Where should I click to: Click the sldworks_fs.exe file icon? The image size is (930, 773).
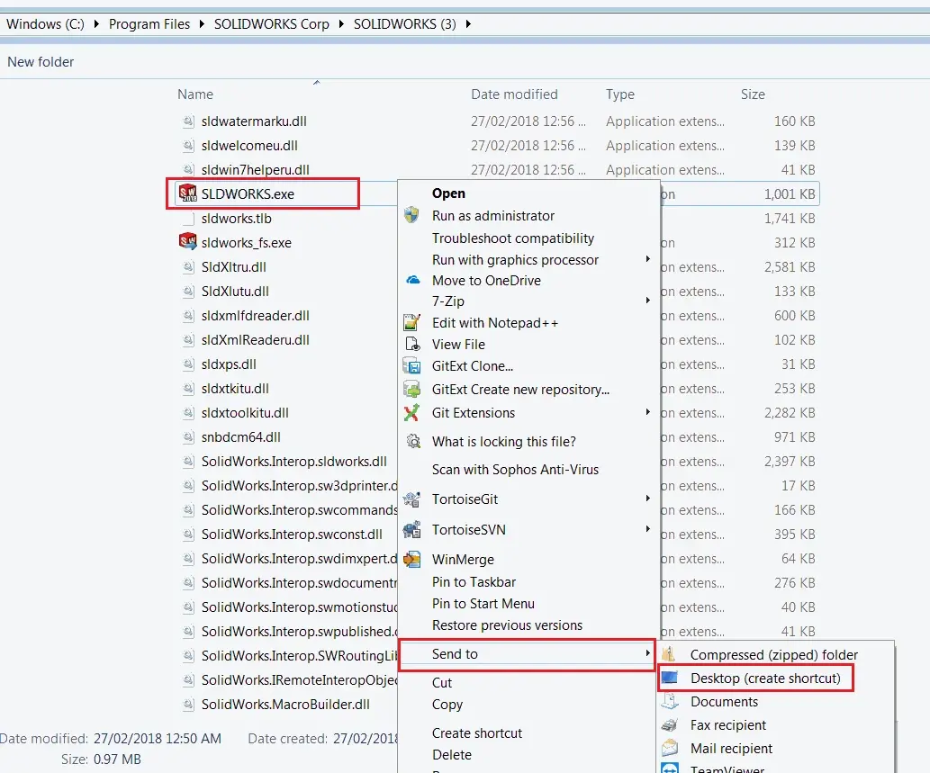[x=188, y=242]
